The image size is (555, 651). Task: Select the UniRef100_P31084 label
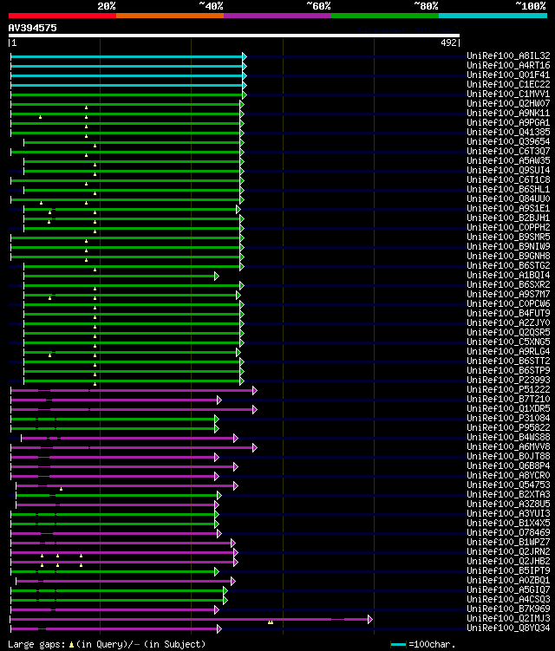pos(508,419)
